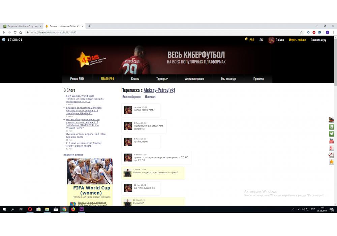This screenshot has height=236, width=337.
Task: Click ЛС private messages link
Action: tap(261, 40)
